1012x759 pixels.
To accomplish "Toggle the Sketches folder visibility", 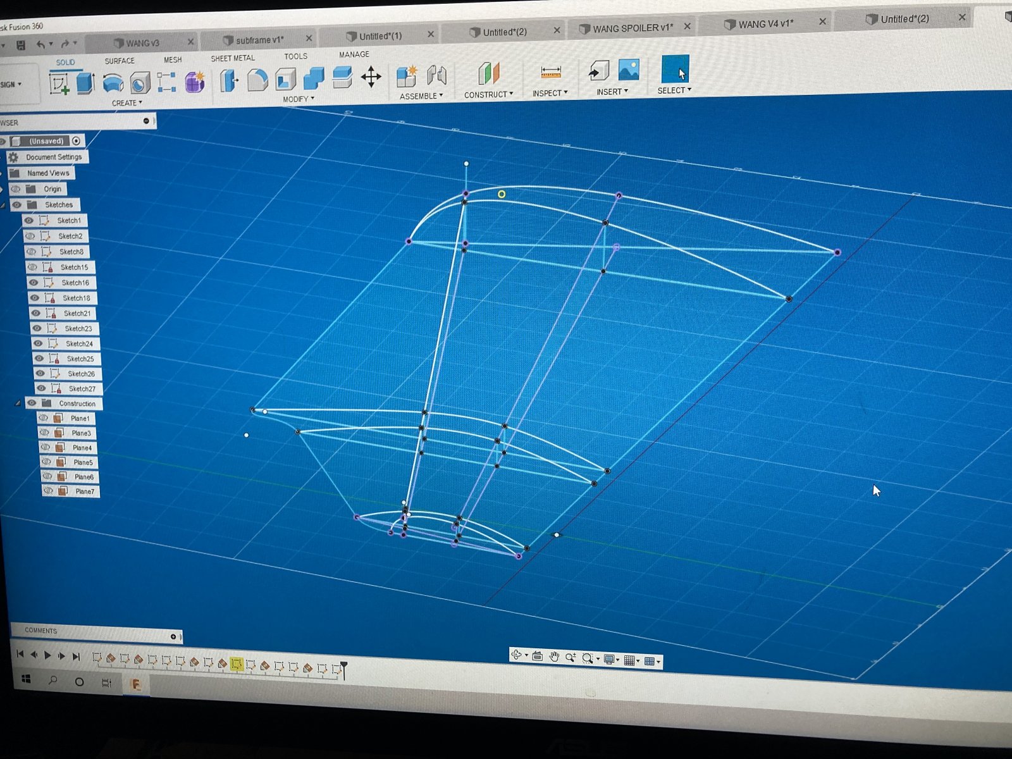I will [16, 205].
